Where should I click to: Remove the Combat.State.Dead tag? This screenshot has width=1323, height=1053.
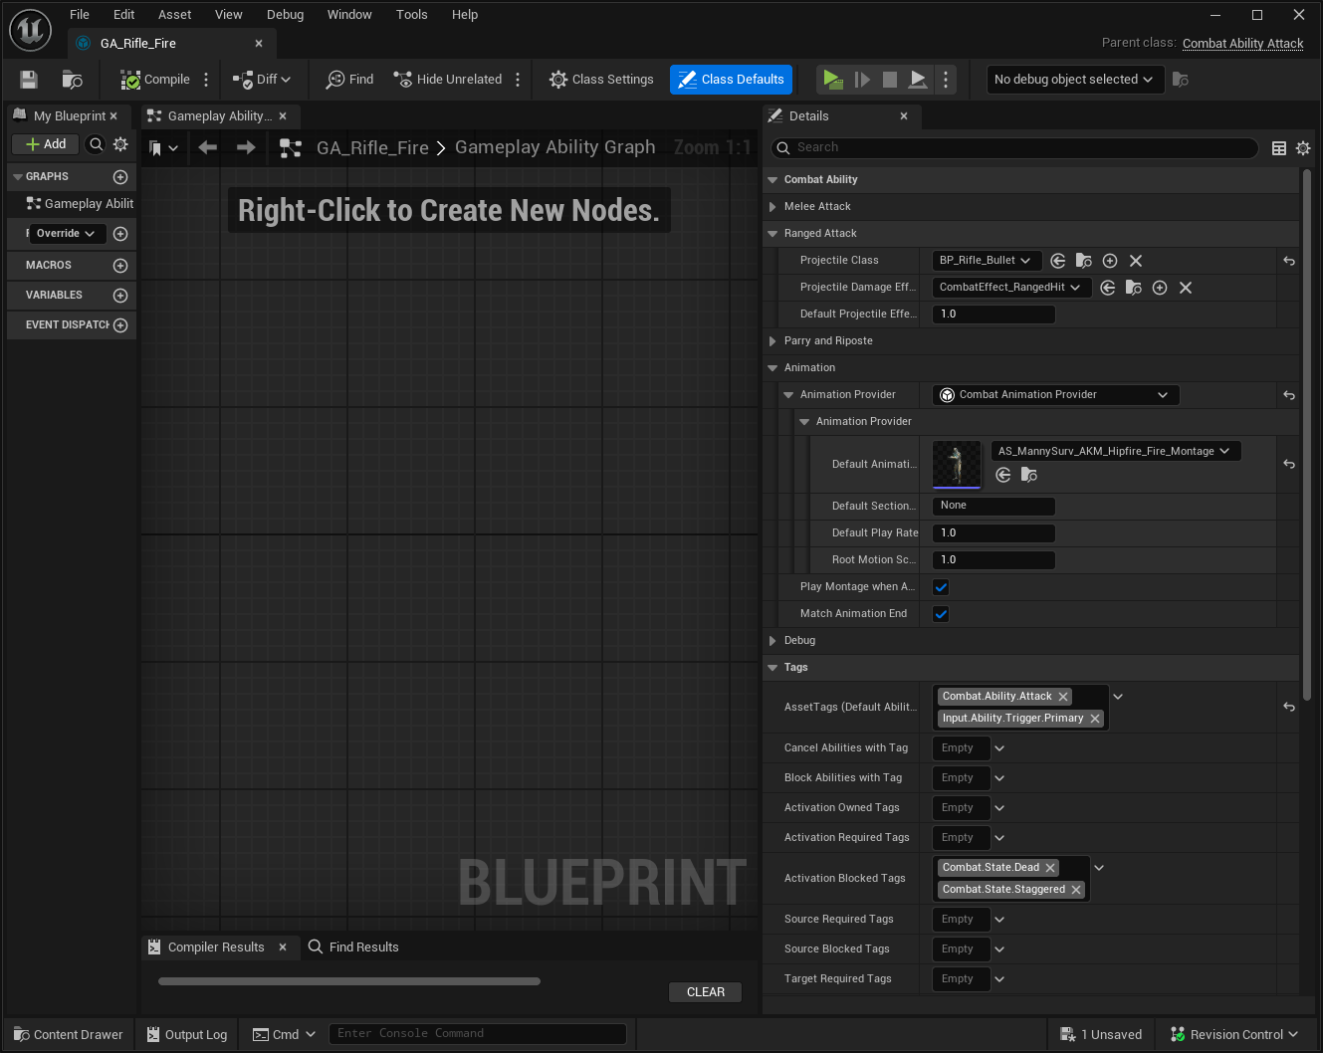1050,868
